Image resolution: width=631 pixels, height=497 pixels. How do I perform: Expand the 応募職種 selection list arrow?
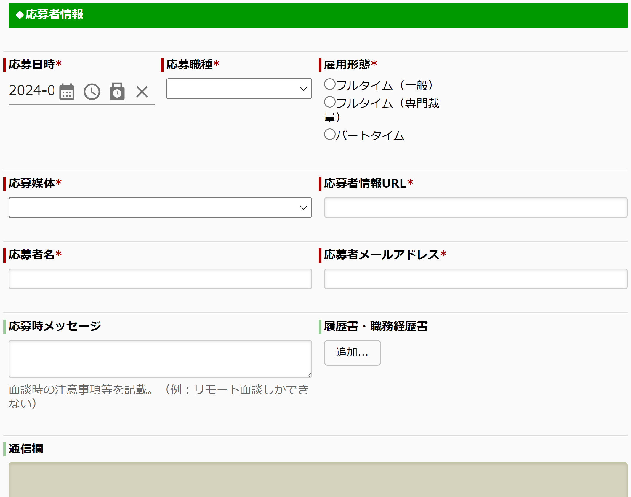pyautogui.click(x=303, y=89)
